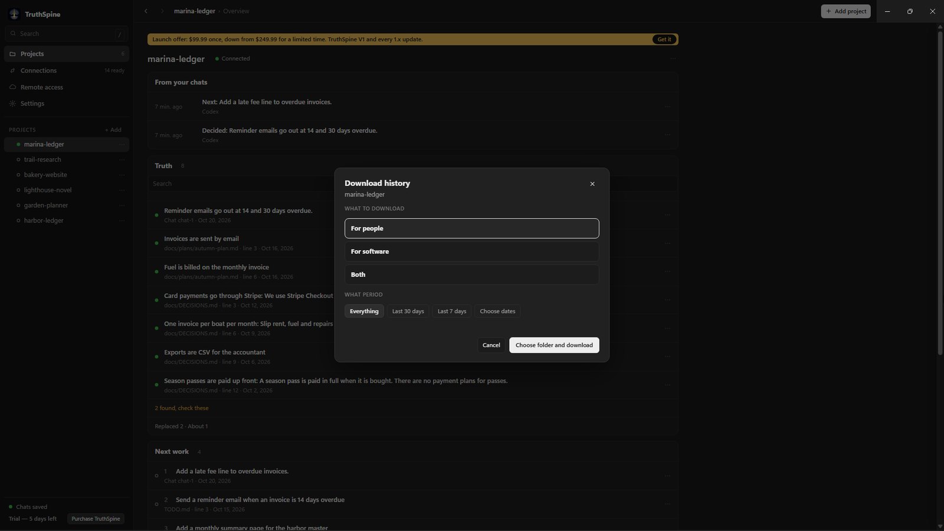This screenshot has width=944, height=531.
Task: Go back with the navigation arrow
Action: (x=146, y=11)
